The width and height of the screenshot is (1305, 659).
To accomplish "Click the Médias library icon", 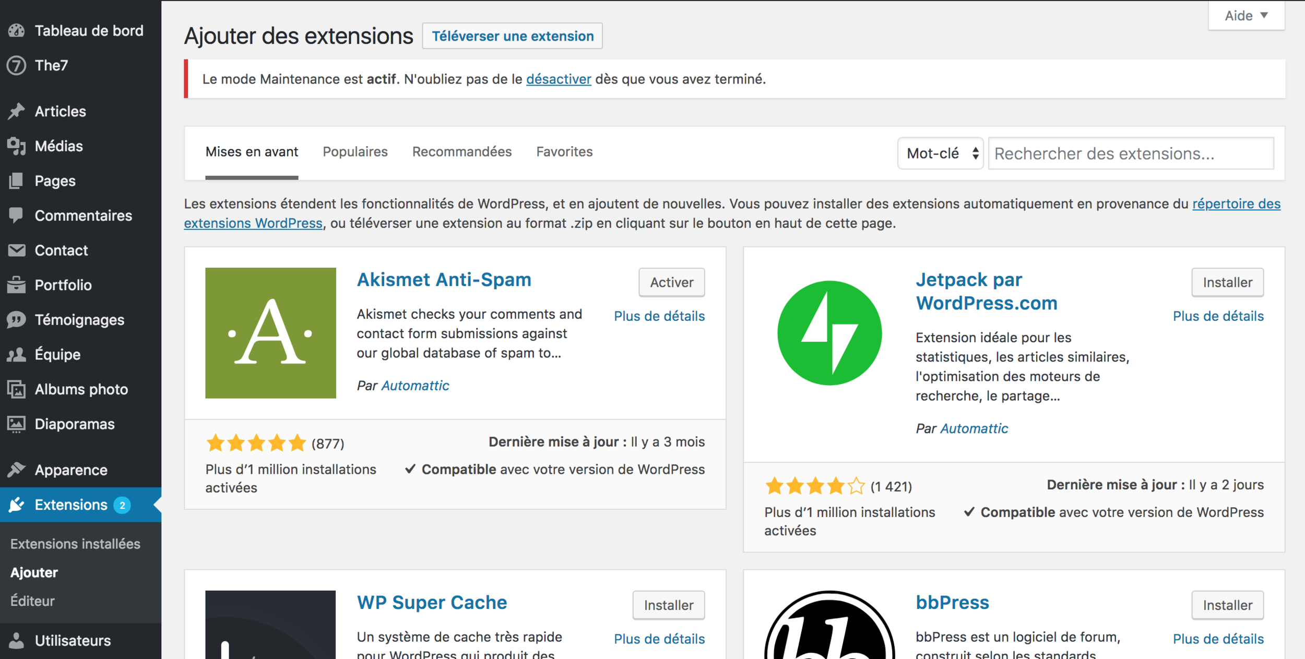I will pyautogui.click(x=17, y=146).
